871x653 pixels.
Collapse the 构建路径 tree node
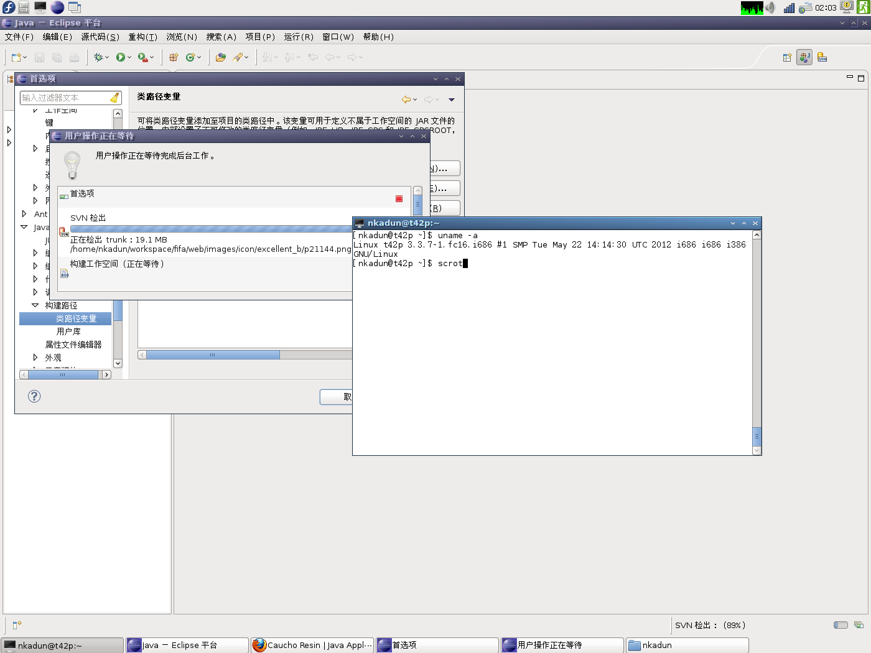[x=35, y=305]
